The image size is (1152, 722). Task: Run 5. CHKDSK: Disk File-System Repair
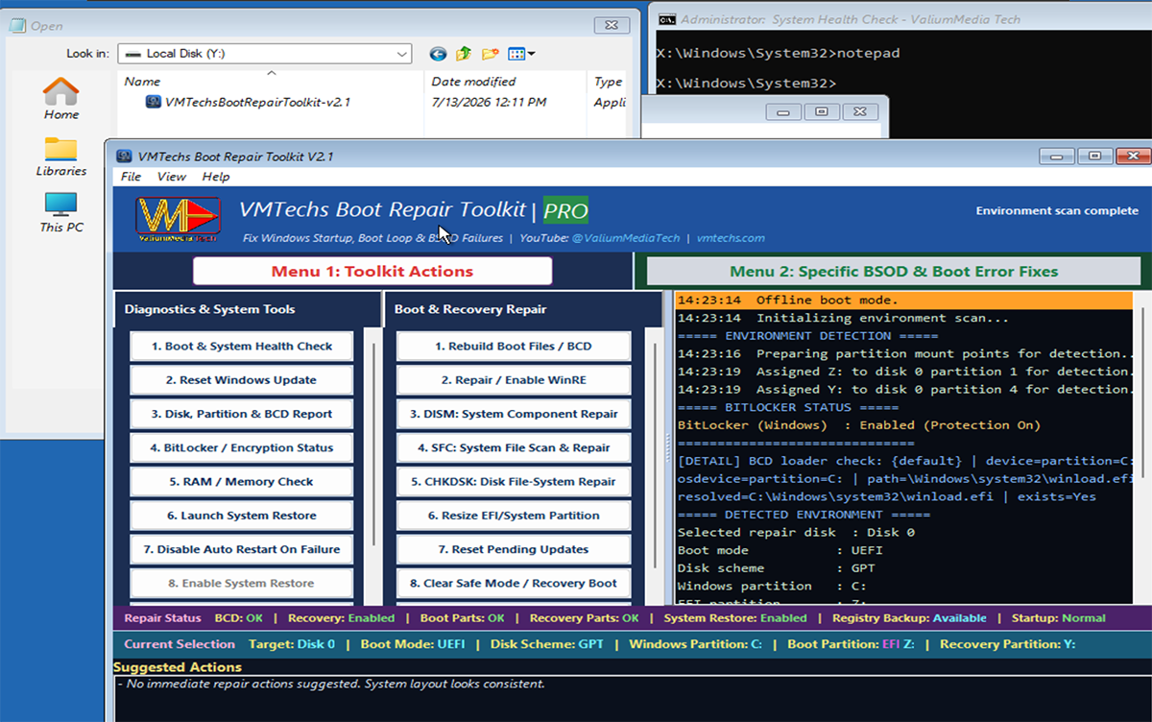coord(514,482)
